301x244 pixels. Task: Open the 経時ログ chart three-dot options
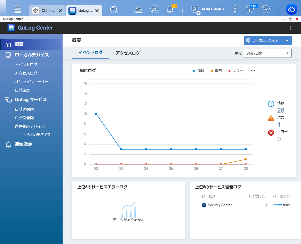click(x=253, y=71)
